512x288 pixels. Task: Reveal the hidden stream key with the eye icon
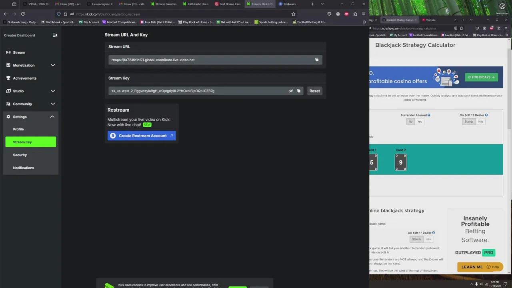pos(291,91)
